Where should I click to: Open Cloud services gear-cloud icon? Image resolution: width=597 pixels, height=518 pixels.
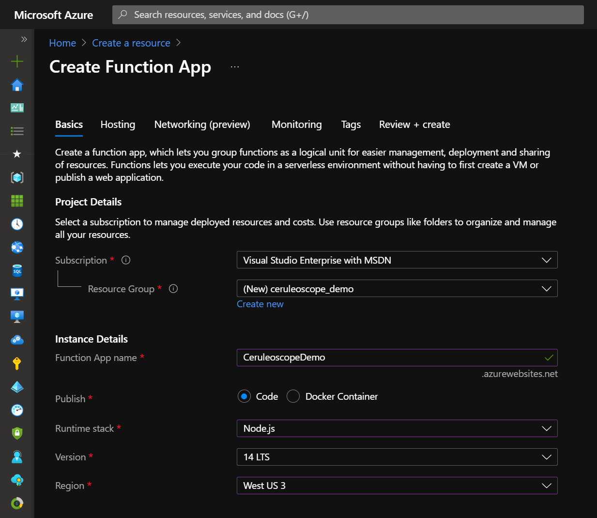coord(17,340)
